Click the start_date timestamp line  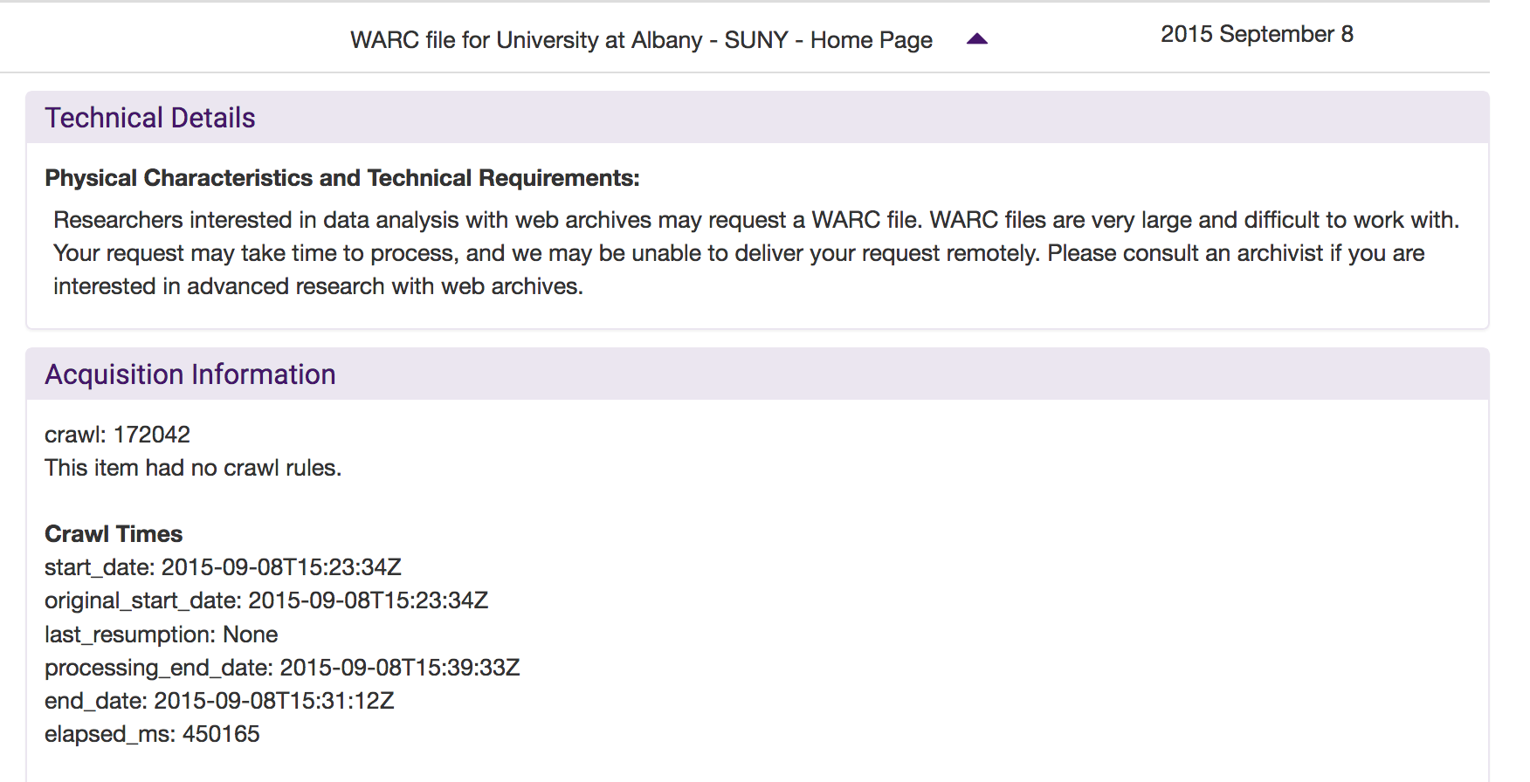point(223,567)
